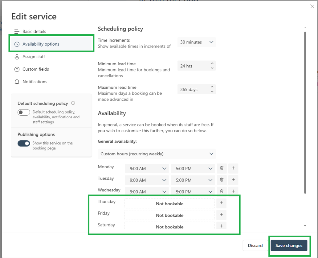The height and width of the screenshot is (258, 318).
Task: Add bookable hours for Thursday
Action: [x=221, y=203]
